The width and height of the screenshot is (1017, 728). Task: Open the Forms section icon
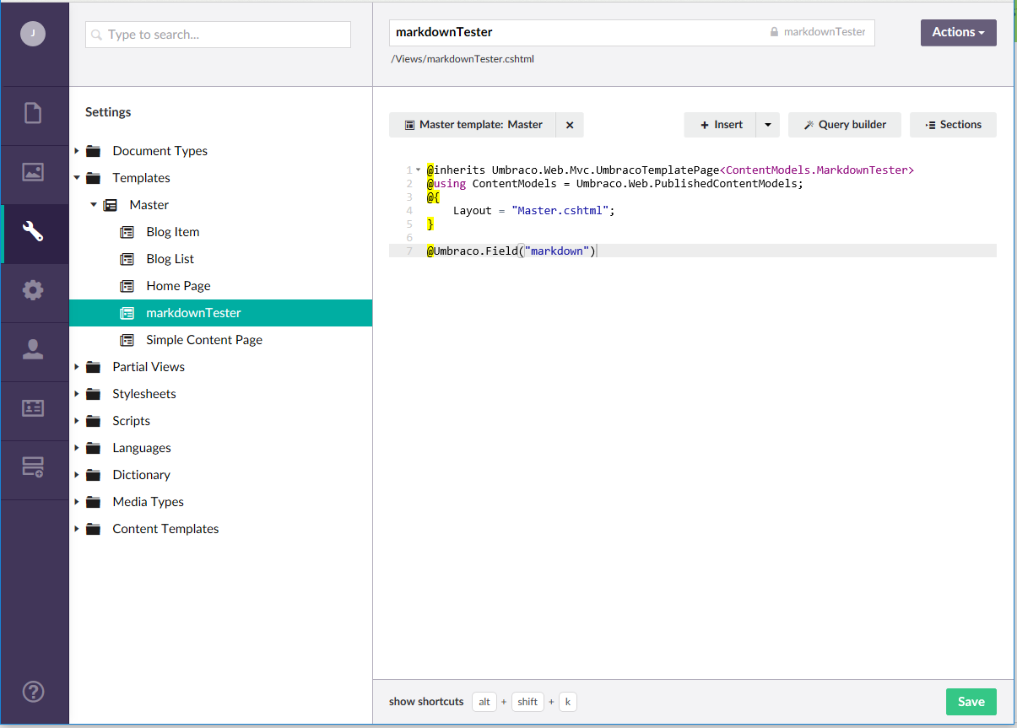(33, 467)
